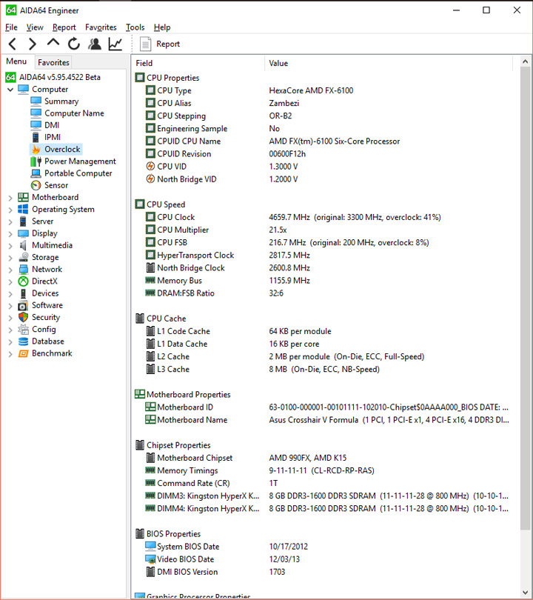Screen dimensions: 533x600
Task: Select the Operating System category
Action: point(63,210)
